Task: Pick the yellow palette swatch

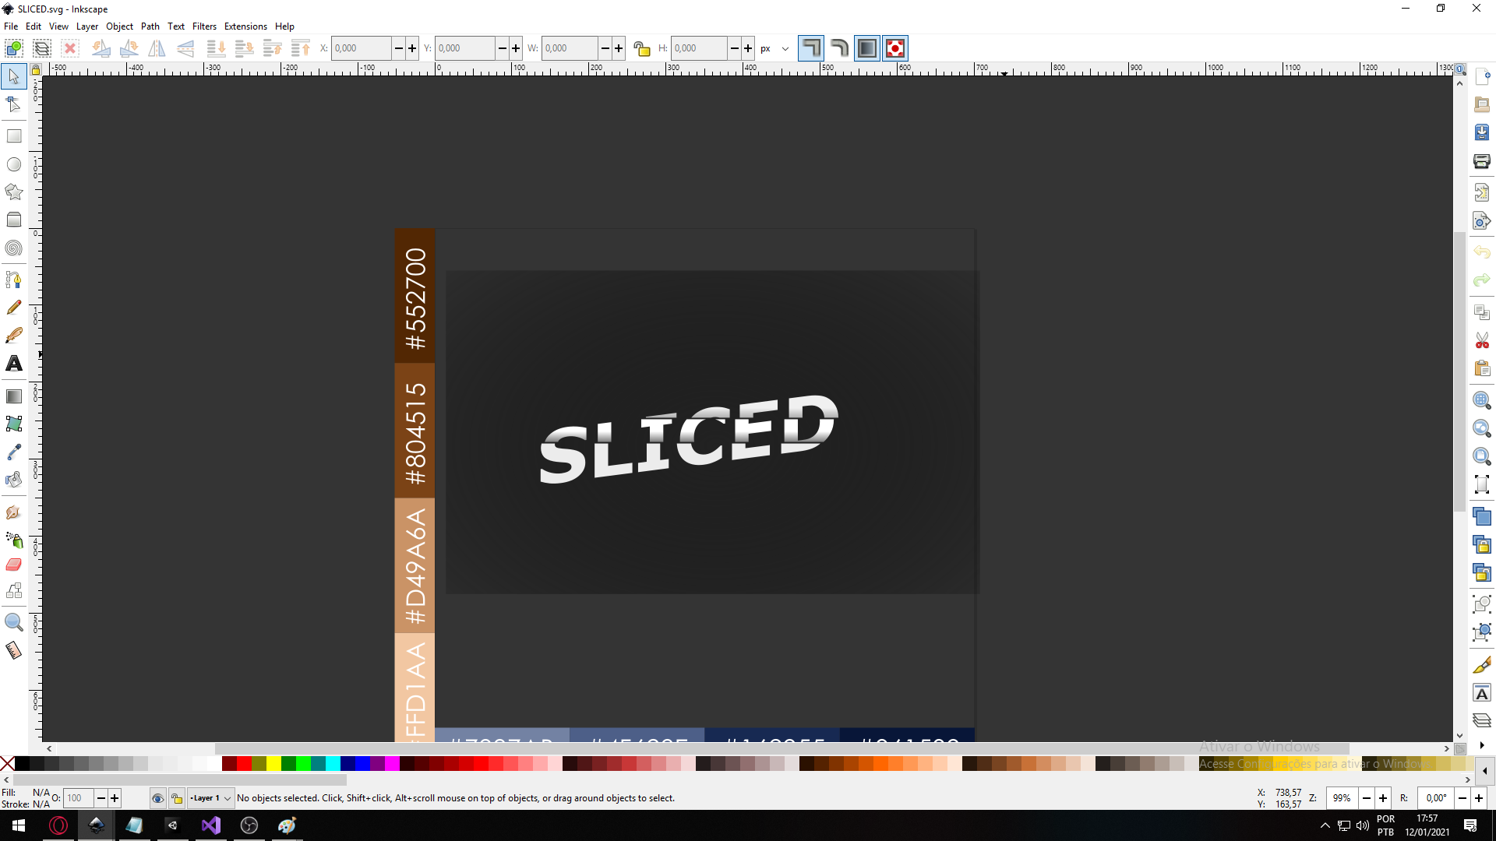Action: pos(274,764)
